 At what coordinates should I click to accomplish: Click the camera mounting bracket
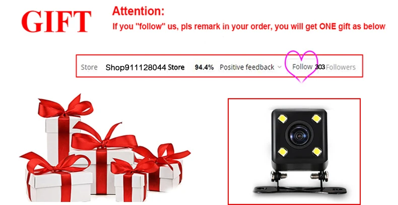tap(300, 183)
